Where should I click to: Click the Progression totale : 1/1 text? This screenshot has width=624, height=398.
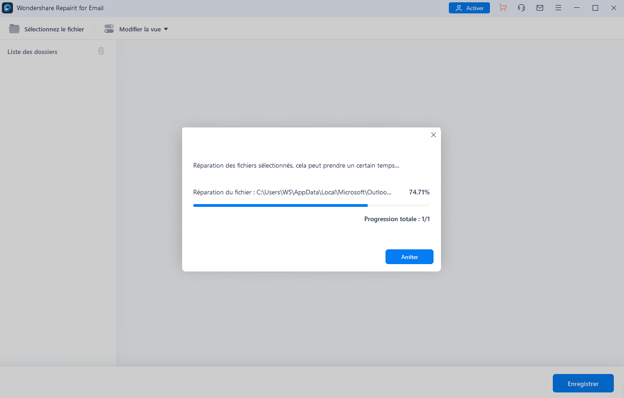397,219
